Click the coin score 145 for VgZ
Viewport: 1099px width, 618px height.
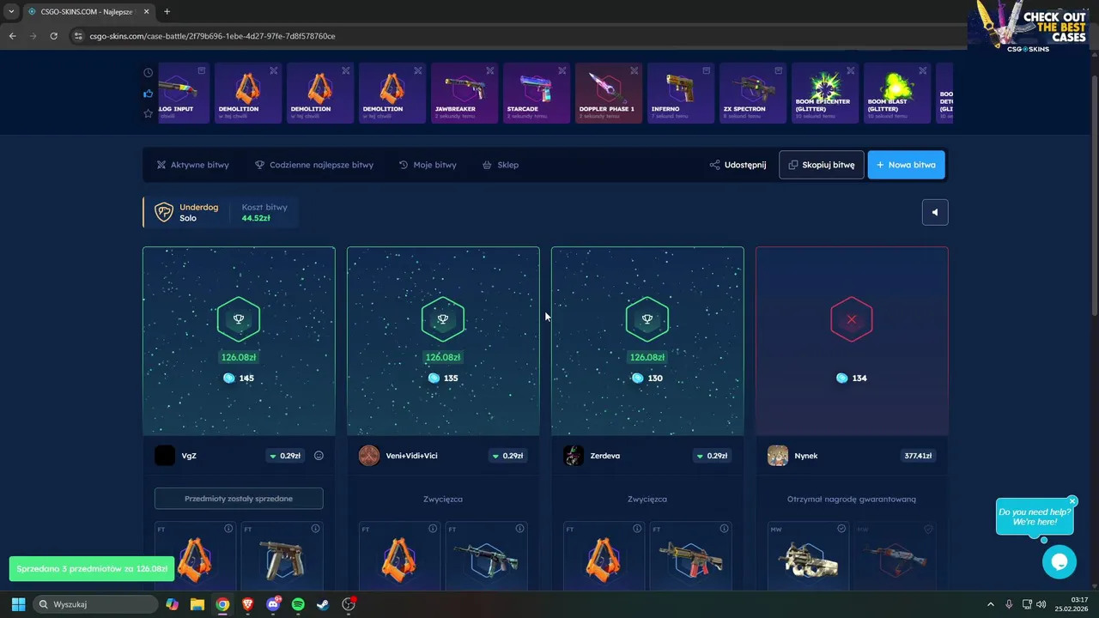[239, 378]
